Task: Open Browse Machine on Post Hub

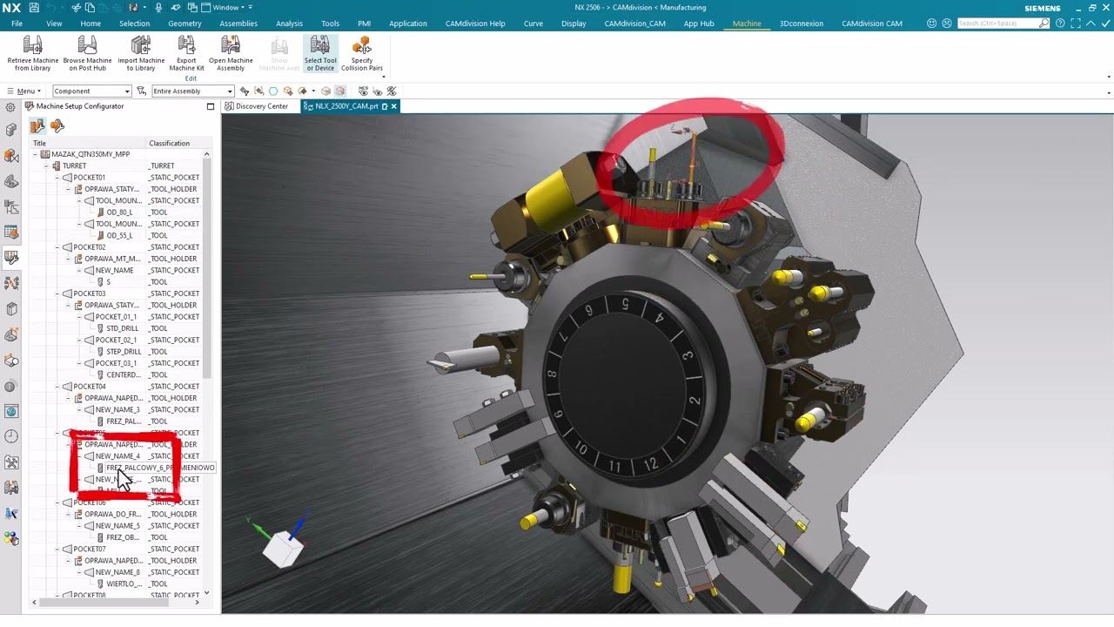Action: pos(87,54)
